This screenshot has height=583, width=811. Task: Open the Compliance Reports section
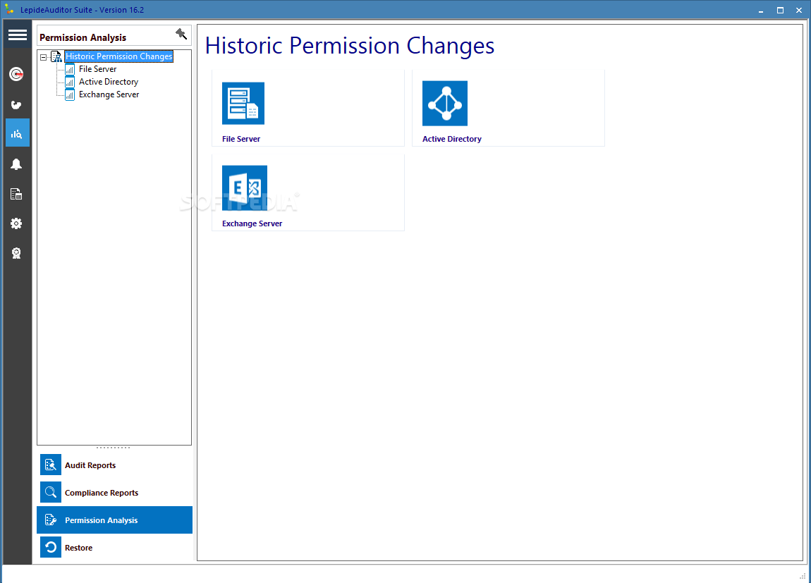[x=114, y=492]
